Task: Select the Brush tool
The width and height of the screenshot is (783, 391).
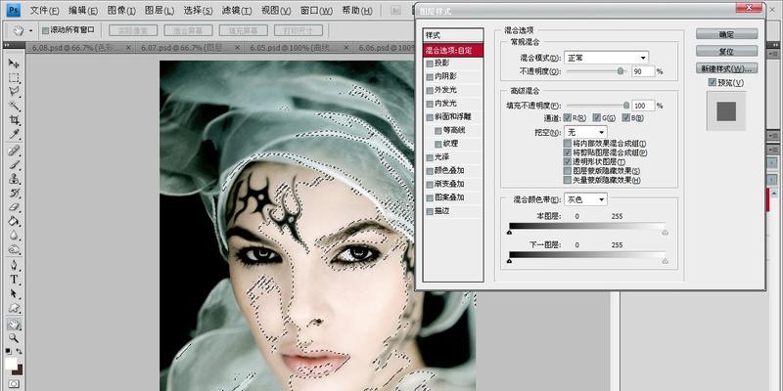Action: pyautogui.click(x=14, y=164)
